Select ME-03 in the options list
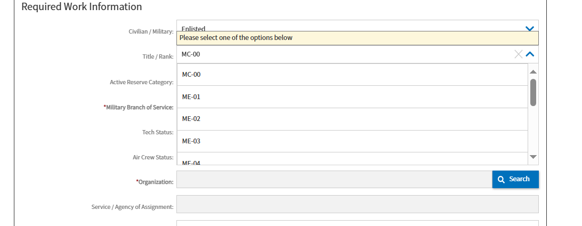 [352, 141]
